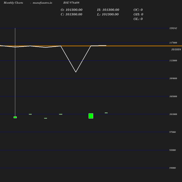
Task: Click the 'OH: 0' indicator text
Action: 138,15
